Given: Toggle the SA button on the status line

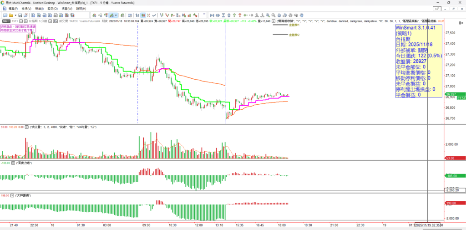Looking at the screenshot, I should pyautogui.click(x=5, y=21).
